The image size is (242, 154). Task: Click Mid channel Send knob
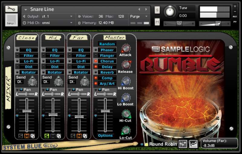click(x=58, y=82)
